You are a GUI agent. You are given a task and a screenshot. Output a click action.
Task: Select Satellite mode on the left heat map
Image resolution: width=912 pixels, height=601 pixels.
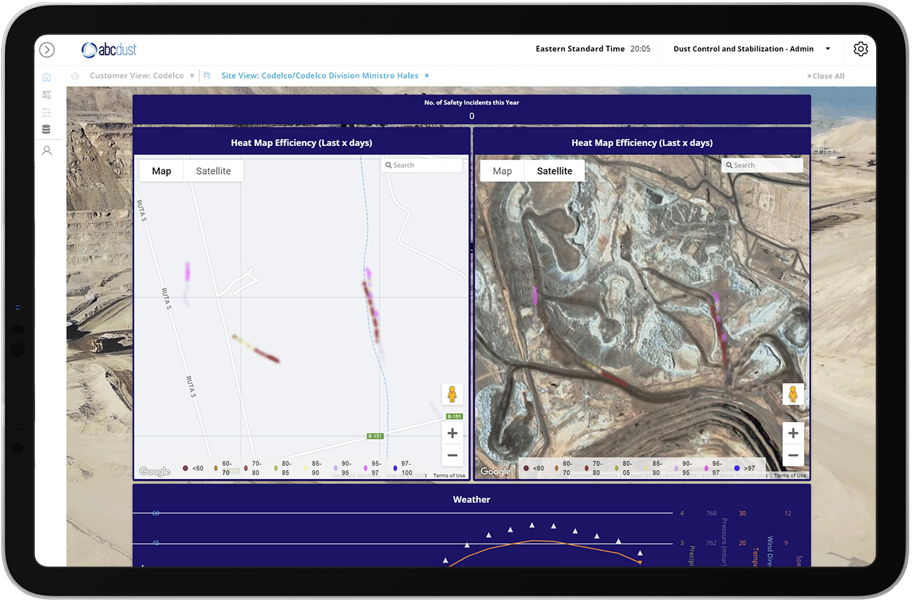[213, 171]
